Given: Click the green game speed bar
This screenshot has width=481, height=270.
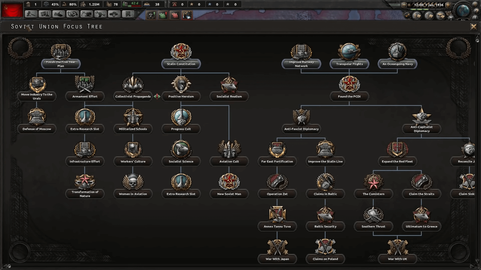Looking at the screenshot, I should click(x=419, y=9).
